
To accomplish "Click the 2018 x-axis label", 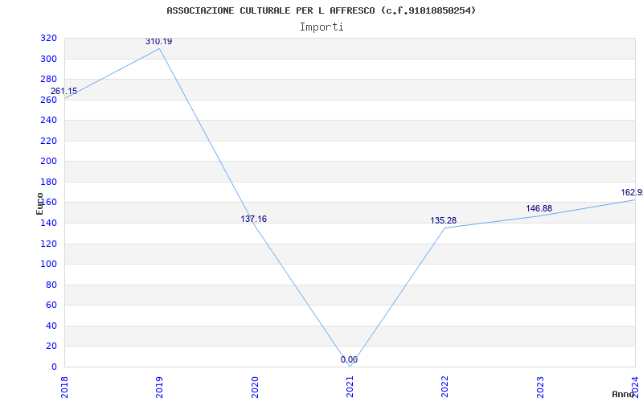I will tap(64, 387).
